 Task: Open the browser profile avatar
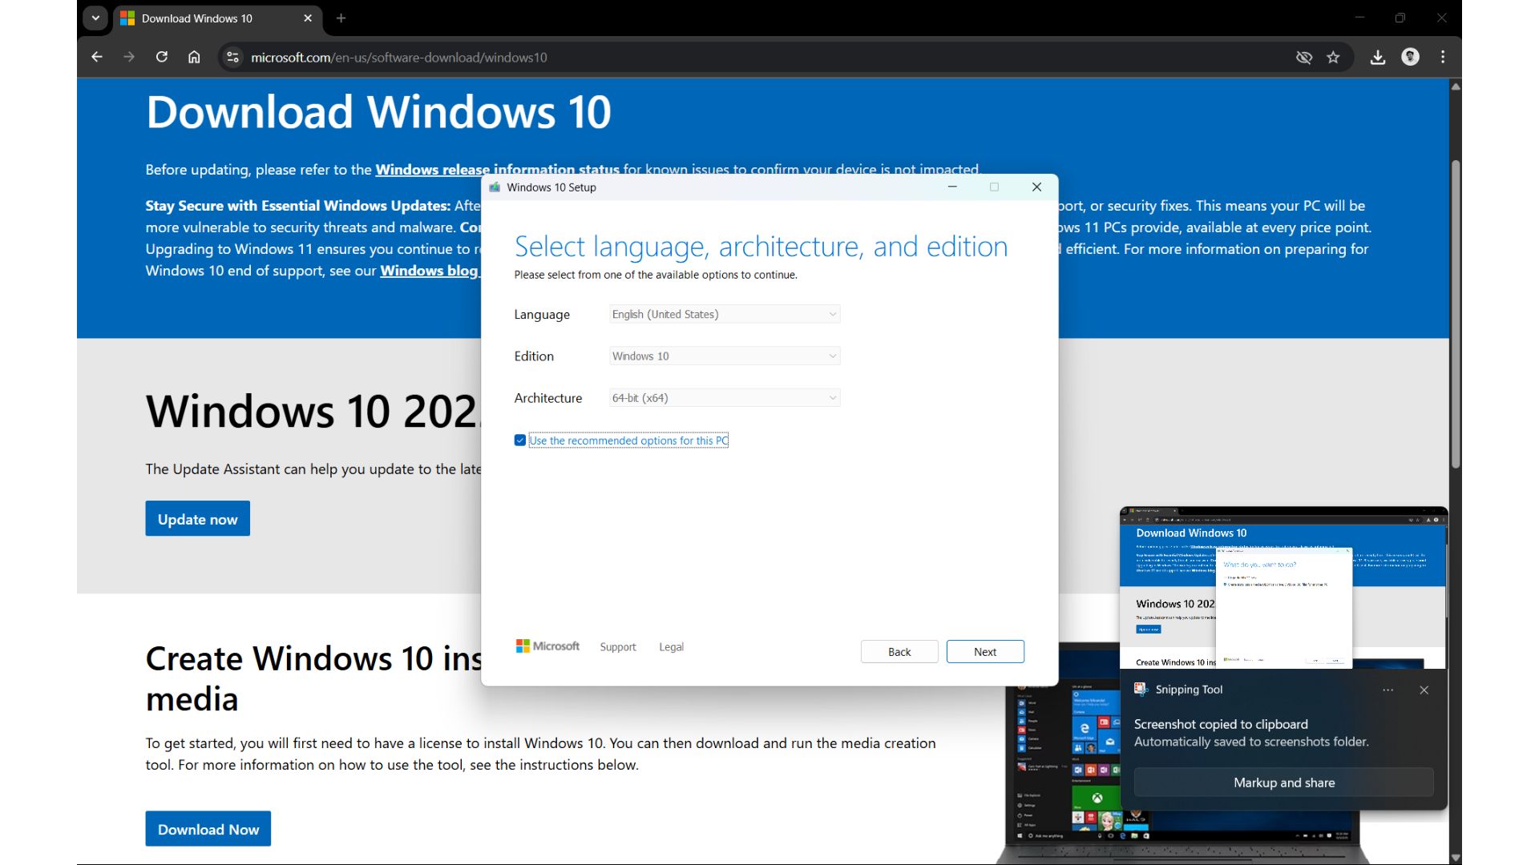click(x=1411, y=57)
